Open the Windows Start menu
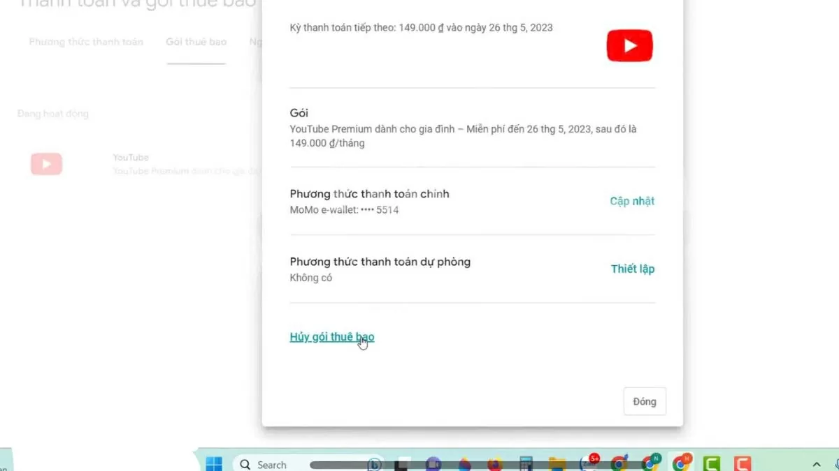 [214, 464]
